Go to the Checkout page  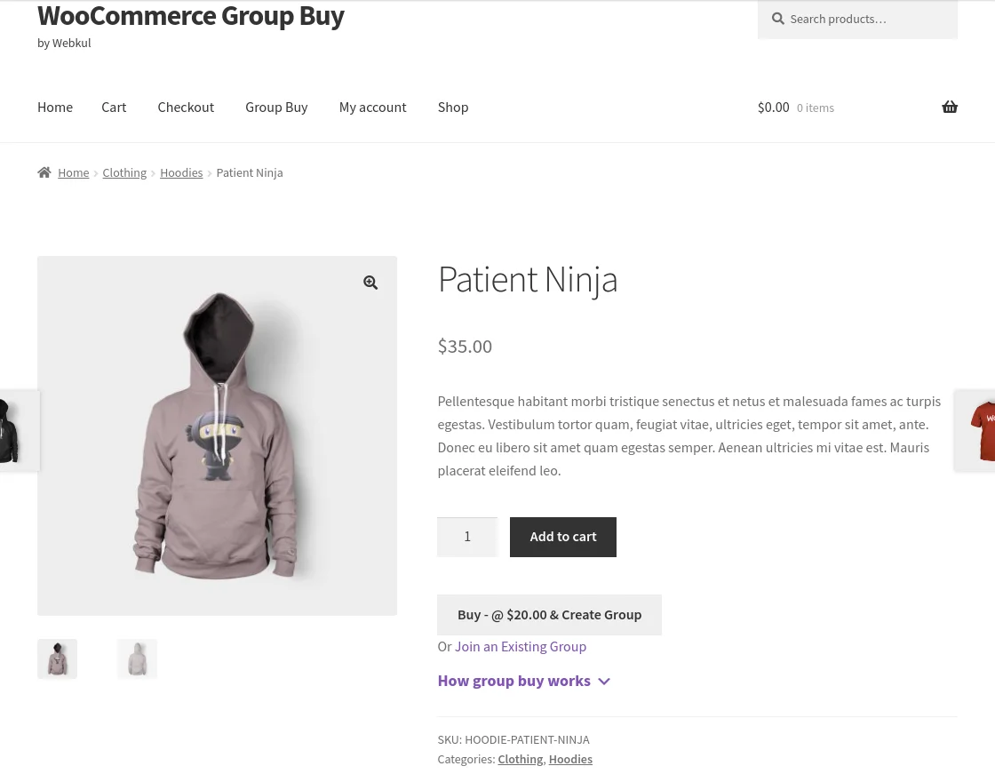point(186,107)
